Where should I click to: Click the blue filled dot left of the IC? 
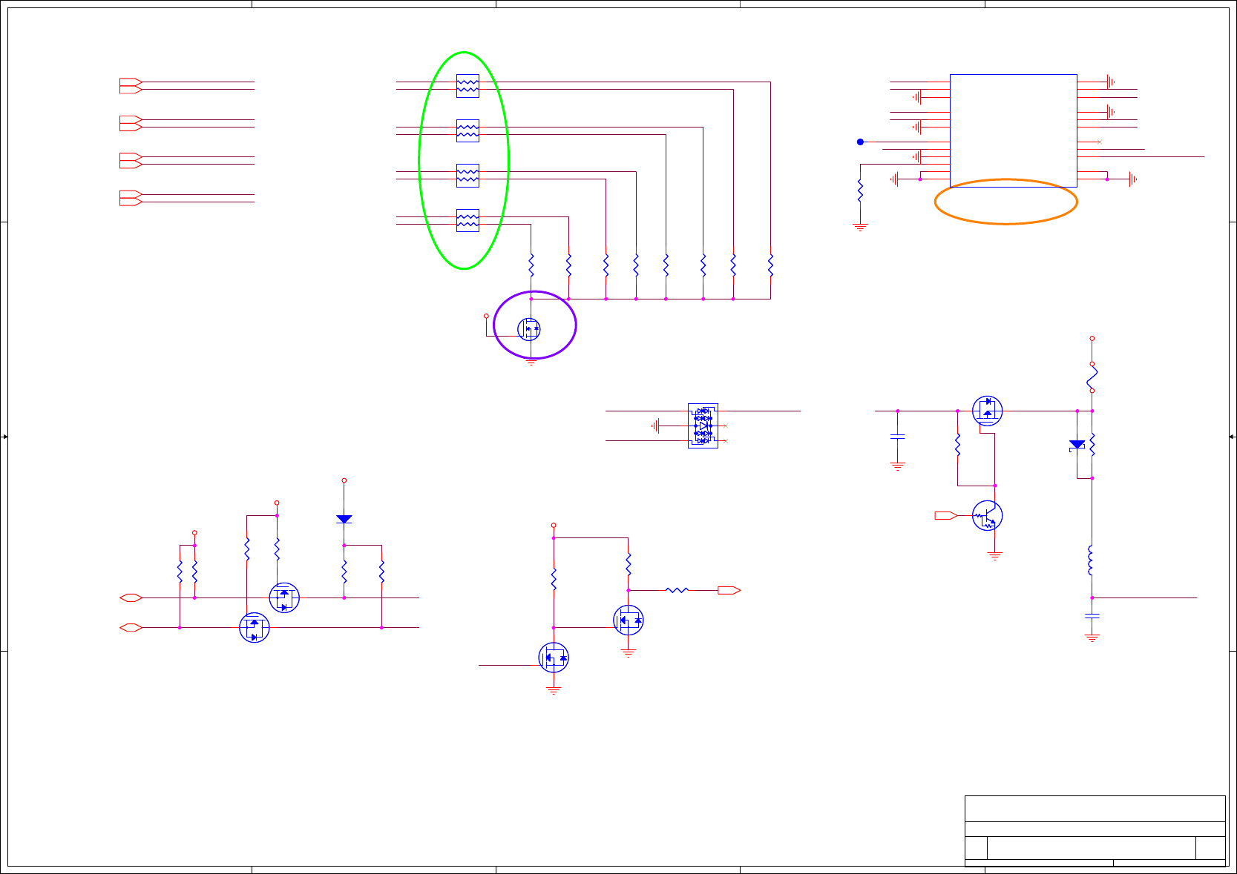(860, 142)
